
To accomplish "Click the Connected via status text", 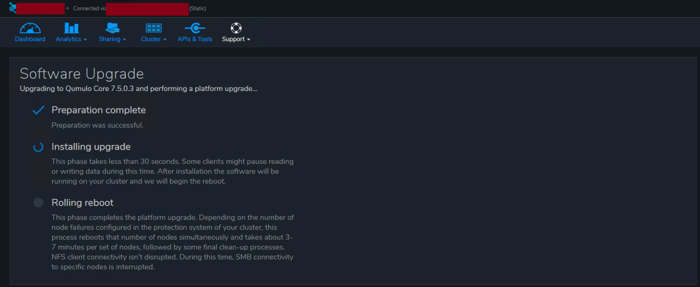I will coord(88,8).
